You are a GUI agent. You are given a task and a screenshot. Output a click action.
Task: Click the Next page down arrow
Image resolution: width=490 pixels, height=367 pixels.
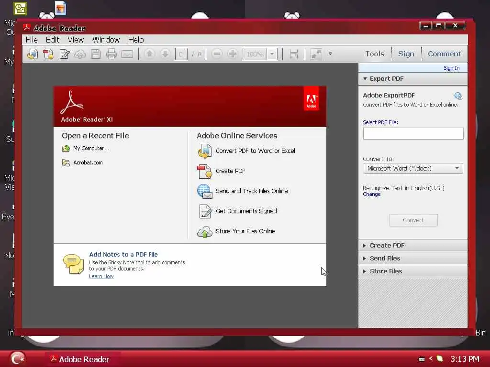165,54
